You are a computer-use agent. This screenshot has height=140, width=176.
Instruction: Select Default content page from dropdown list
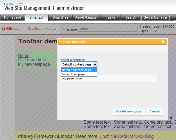pos(79,70)
